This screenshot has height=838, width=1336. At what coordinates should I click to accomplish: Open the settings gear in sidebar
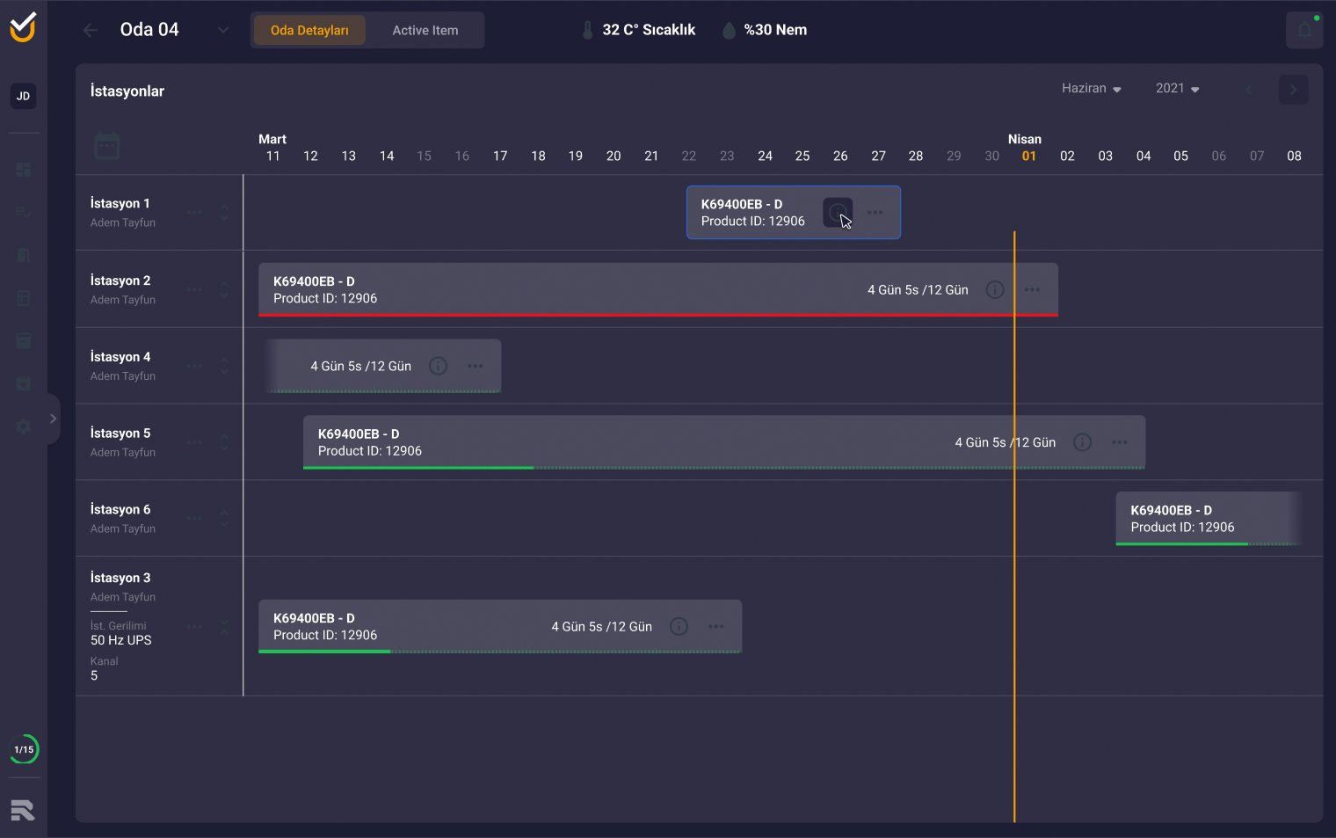24,426
